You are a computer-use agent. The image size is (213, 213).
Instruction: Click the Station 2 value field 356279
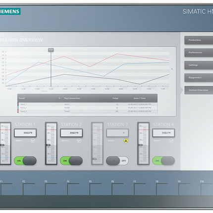click(71, 133)
